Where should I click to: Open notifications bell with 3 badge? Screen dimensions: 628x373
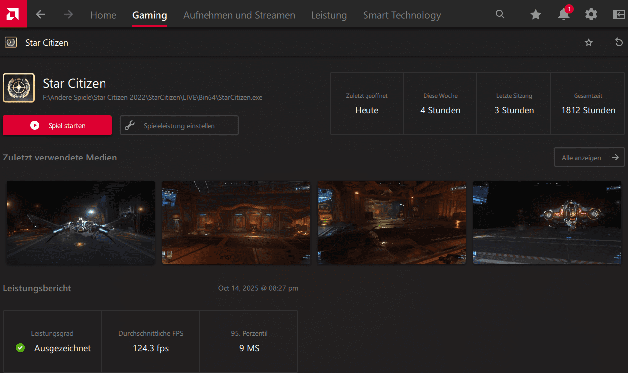coord(564,14)
